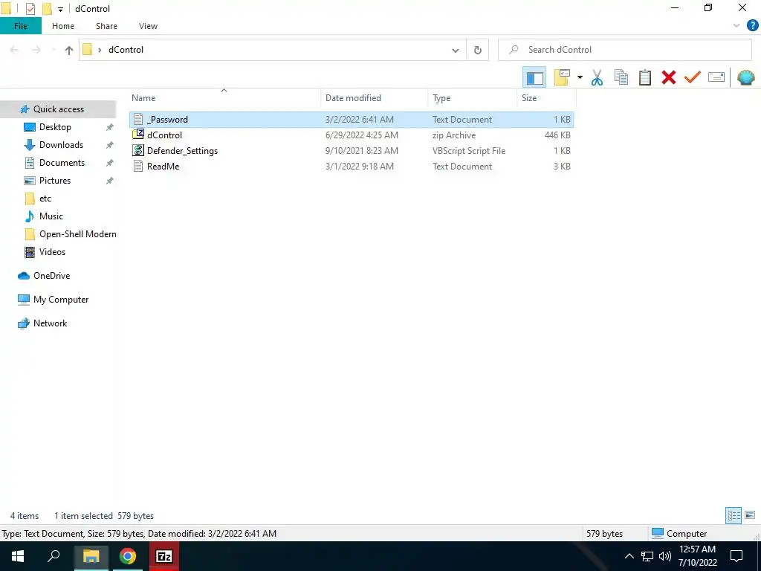The width and height of the screenshot is (761, 571).
Task: Open Documents in the navigation pane
Action: click(x=62, y=163)
